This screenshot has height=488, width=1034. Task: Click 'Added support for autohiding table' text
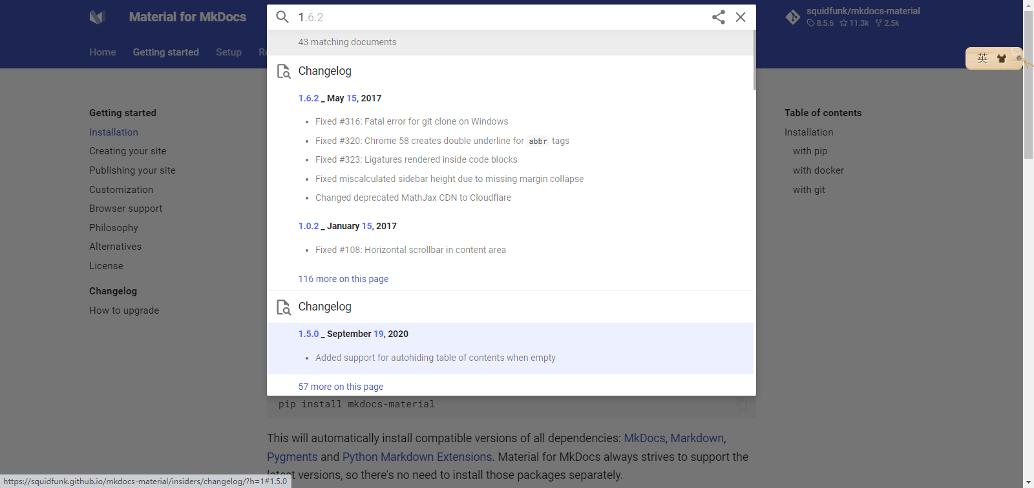coord(436,358)
